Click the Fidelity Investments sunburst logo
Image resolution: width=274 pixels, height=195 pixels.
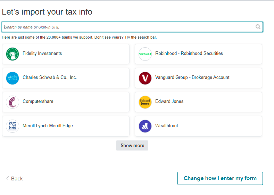[x=13, y=54]
